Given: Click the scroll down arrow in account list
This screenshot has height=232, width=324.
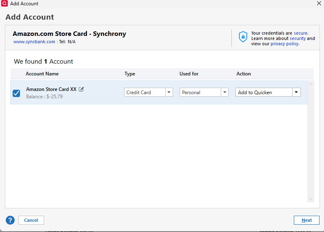Looking at the screenshot, I should [x=311, y=199].
